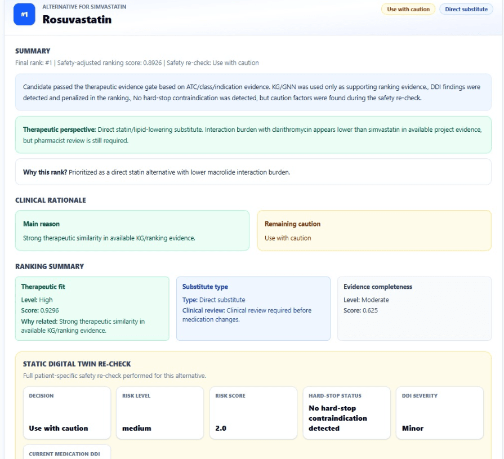Click the RANKING SUMMARY heading
Viewport: 504px width, 459px height.
pyautogui.click(x=50, y=266)
